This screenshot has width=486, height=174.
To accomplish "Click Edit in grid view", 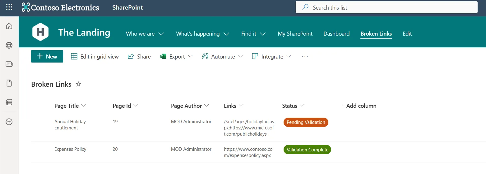I will click(x=95, y=57).
